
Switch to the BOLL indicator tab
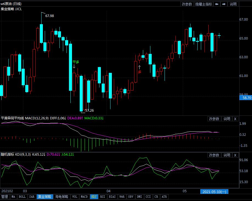(22, 197)
